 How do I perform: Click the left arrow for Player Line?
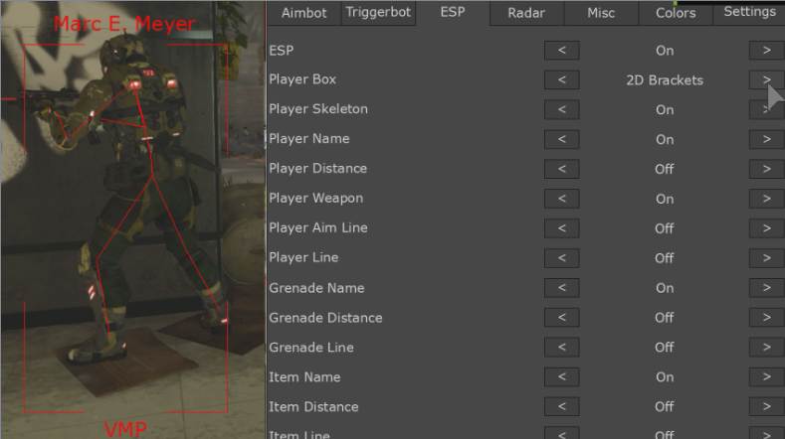coord(562,258)
